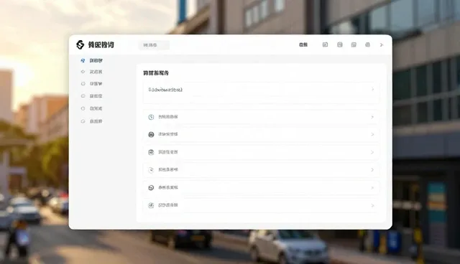This screenshot has height=264, width=460.
Task: Click the first of four header toolbar icons
Action: point(325,44)
